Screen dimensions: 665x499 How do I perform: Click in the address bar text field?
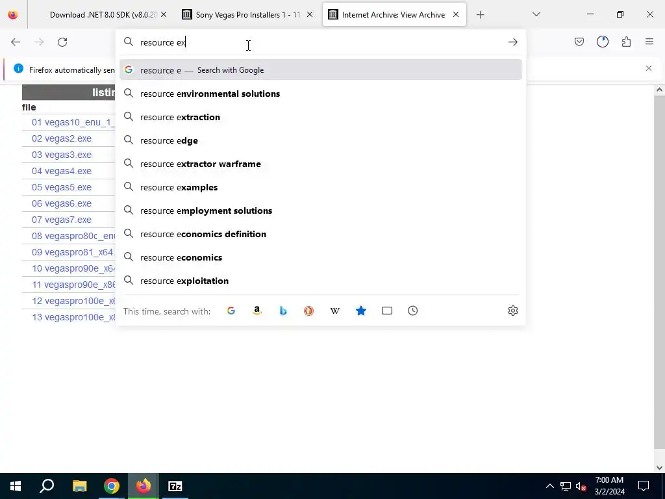click(320, 42)
